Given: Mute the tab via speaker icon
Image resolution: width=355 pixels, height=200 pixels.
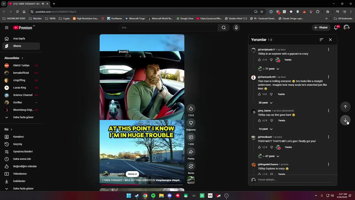Looking at the screenshot, I should point(43,4).
